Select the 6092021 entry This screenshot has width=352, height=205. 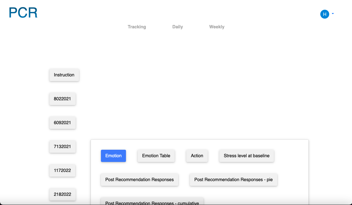63,123
